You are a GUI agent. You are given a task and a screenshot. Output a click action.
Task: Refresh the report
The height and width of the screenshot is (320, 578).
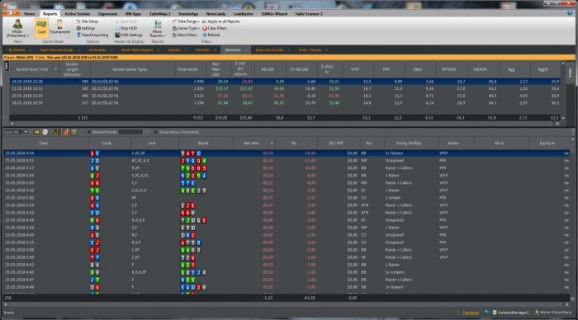coord(211,35)
